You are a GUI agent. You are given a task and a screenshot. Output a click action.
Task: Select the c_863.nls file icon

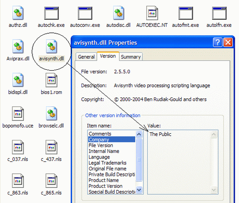(18, 181)
